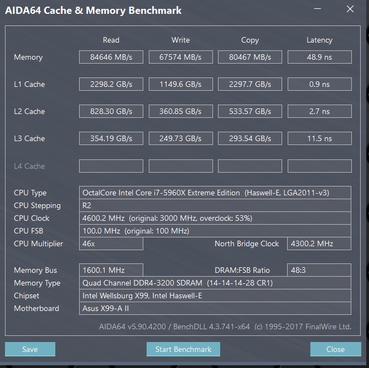Viewport: 369px width, 368px height.
Task: Click the Copy column header
Action: point(250,40)
